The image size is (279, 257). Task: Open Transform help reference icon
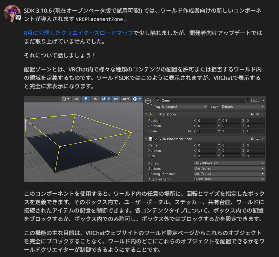(x=252, y=114)
